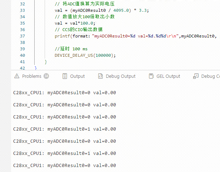Open the Problems panel tab
The width and height of the screenshot is (220, 172).
click(x=31, y=76)
